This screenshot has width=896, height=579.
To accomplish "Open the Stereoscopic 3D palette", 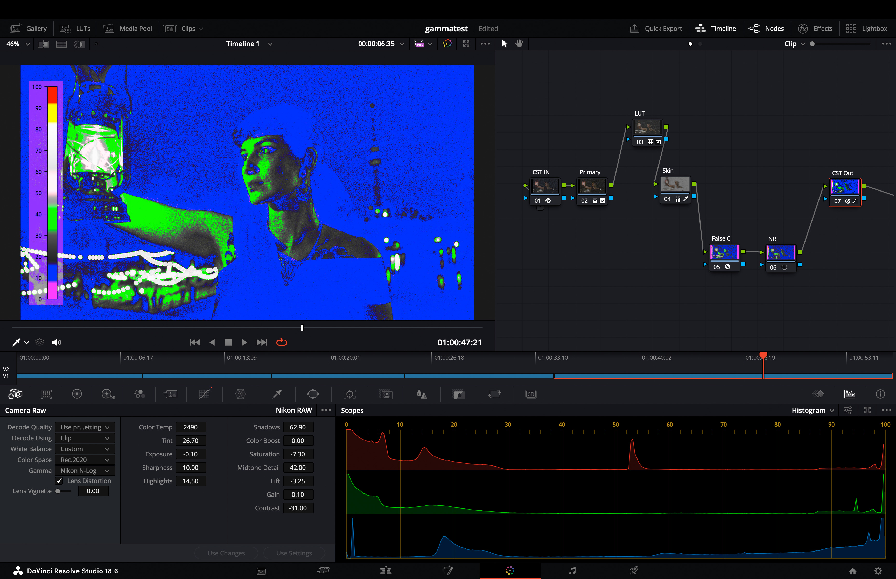I will click(530, 394).
